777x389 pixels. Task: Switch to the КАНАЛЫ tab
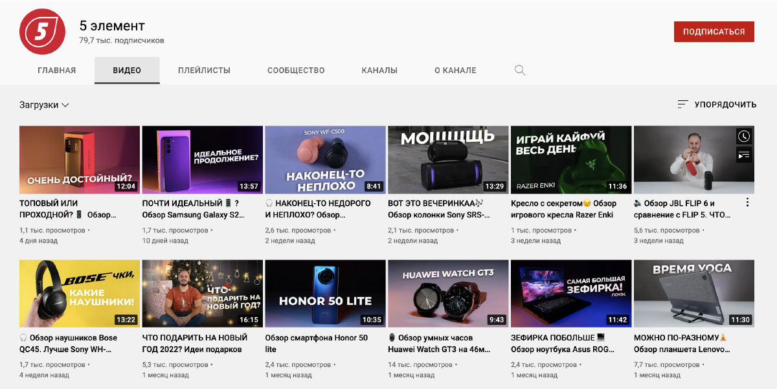(379, 71)
